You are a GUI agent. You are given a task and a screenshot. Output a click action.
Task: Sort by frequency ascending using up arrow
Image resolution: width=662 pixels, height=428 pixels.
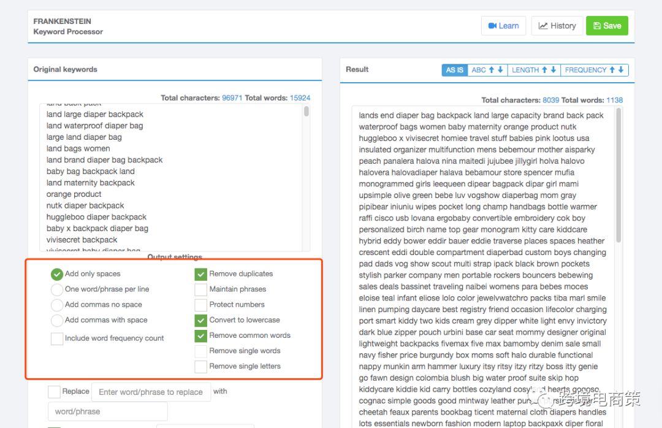tap(612, 70)
